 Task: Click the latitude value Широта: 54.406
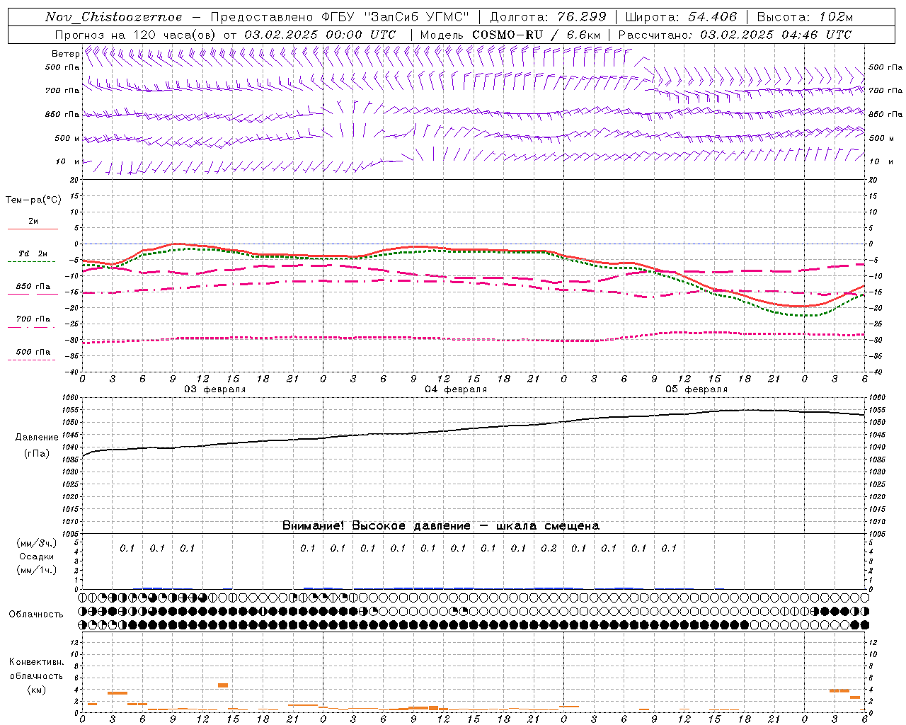(x=681, y=17)
